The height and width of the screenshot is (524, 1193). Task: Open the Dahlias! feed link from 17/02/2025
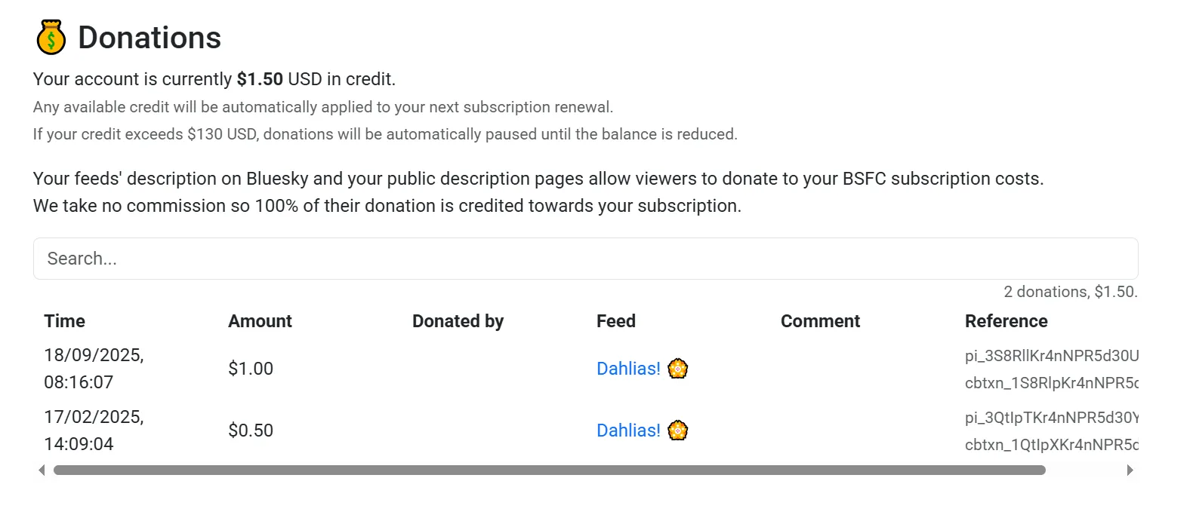628,431
